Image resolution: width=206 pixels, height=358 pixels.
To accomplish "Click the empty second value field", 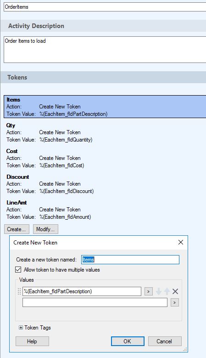I will 95,302.
